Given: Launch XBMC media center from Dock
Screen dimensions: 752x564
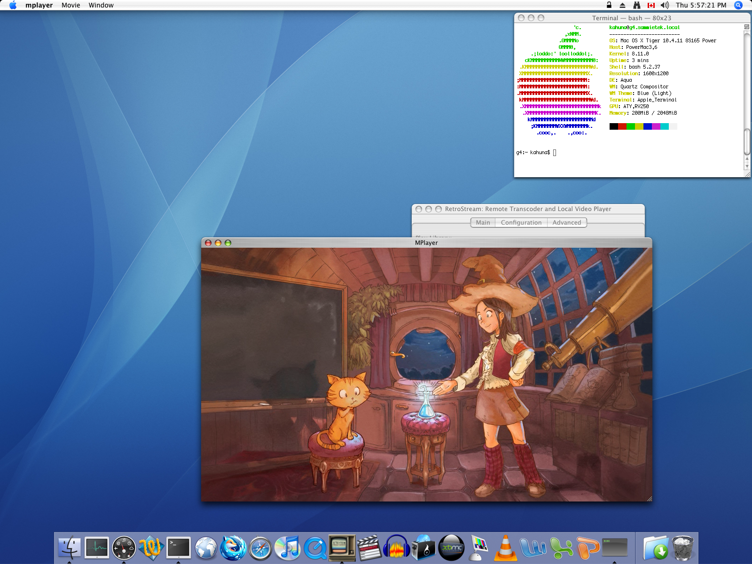Looking at the screenshot, I should coord(451,548).
